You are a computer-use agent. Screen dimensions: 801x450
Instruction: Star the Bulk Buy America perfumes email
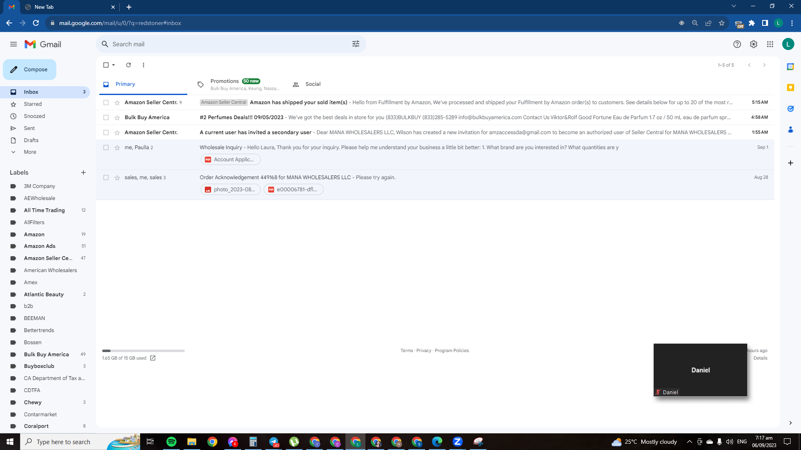[117, 117]
